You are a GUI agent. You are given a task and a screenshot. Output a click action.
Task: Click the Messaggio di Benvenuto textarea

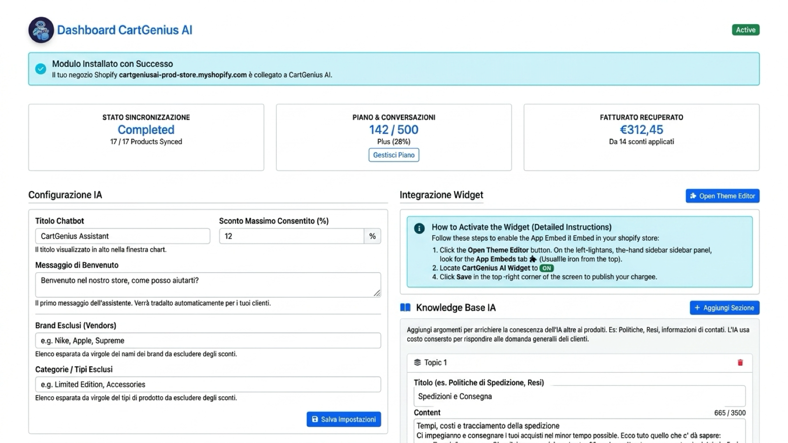point(208,285)
